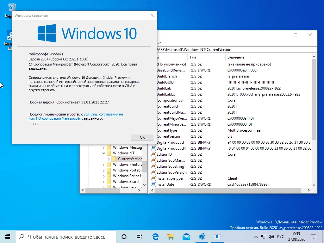Click the values list vertical scrollbar thumb
The height and width of the screenshot is (243, 324).
pyautogui.click(x=314, y=99)
